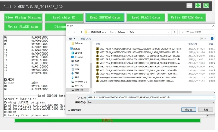Open the 3D Objects folder
Image resolution: width=218 pixels, height=132 pixels.
(77, 53)
